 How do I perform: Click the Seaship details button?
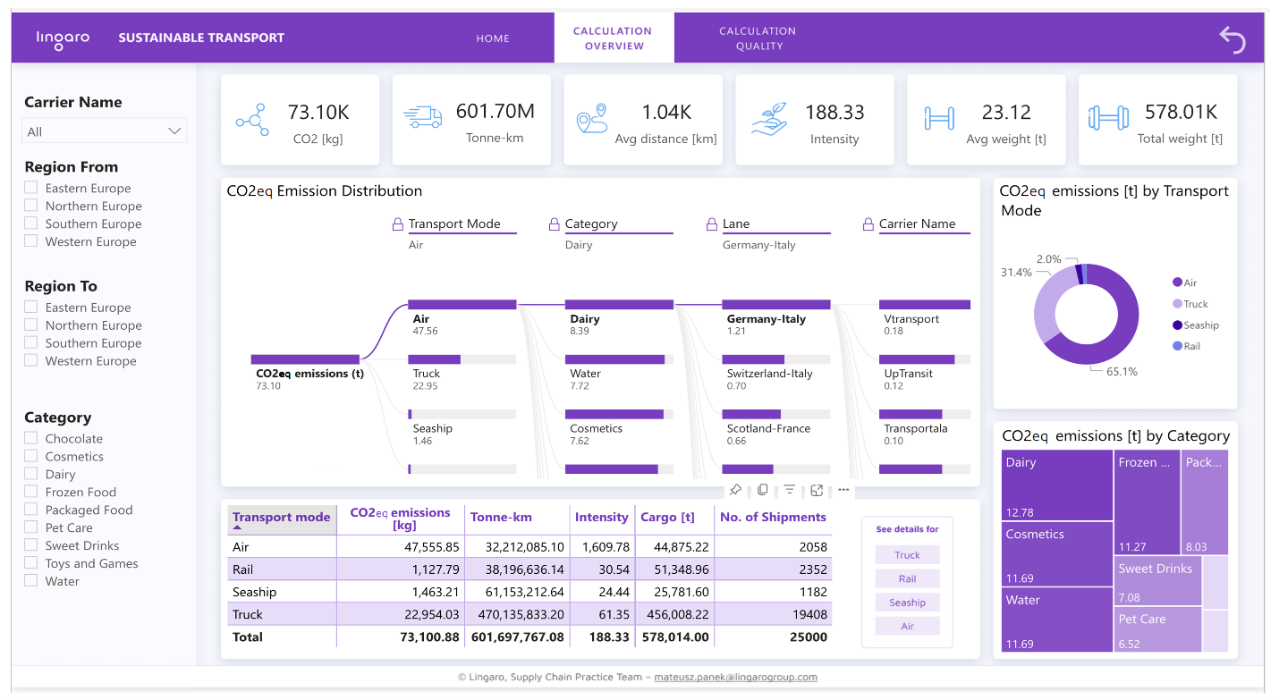click(x=907, y=603)
